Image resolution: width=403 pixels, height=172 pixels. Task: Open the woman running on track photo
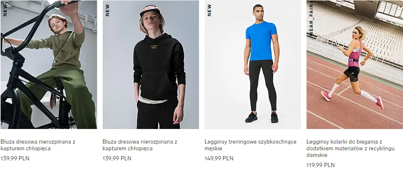[355, 65]
